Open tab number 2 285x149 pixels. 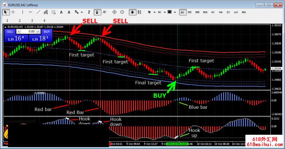[x=20, y=21]
